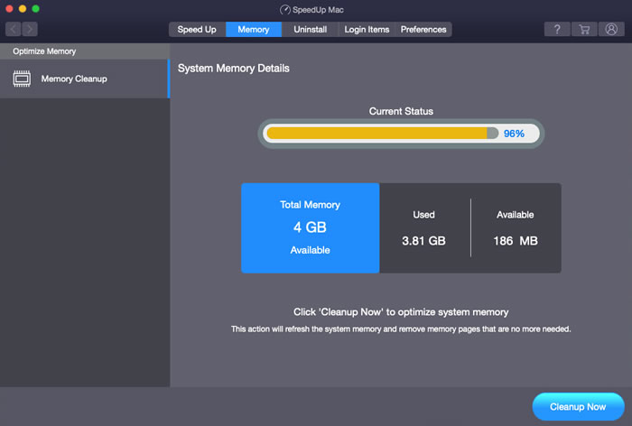Open the Preferences tab
This screenshot has width=632, height=426.
click(423, 30)
